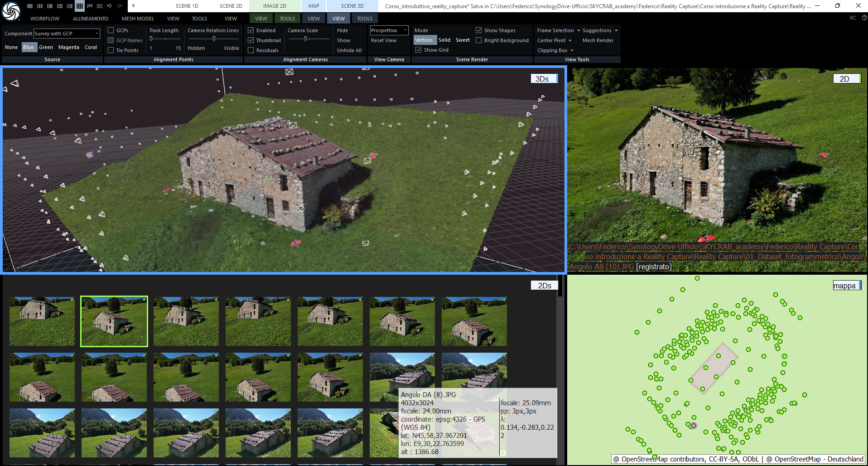Switch to the MESH MODEL tab
This screenshot has width=868, height=466.
(x=138, y=19)
